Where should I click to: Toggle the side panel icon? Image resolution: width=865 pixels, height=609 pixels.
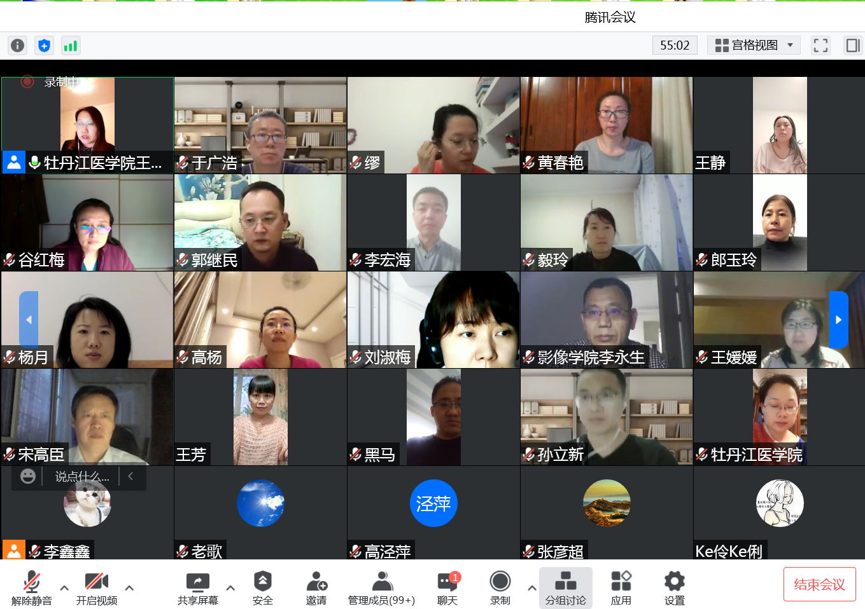point(852,45)
